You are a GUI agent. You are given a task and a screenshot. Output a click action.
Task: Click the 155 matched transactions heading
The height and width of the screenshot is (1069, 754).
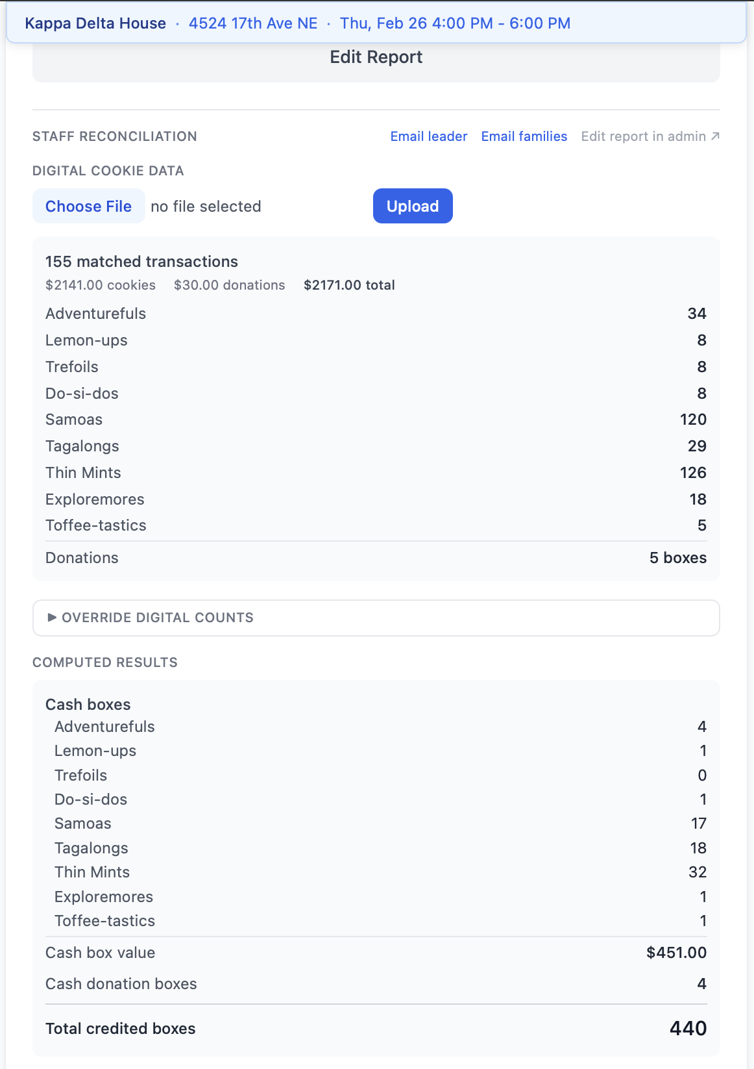(x=141, y=262)
